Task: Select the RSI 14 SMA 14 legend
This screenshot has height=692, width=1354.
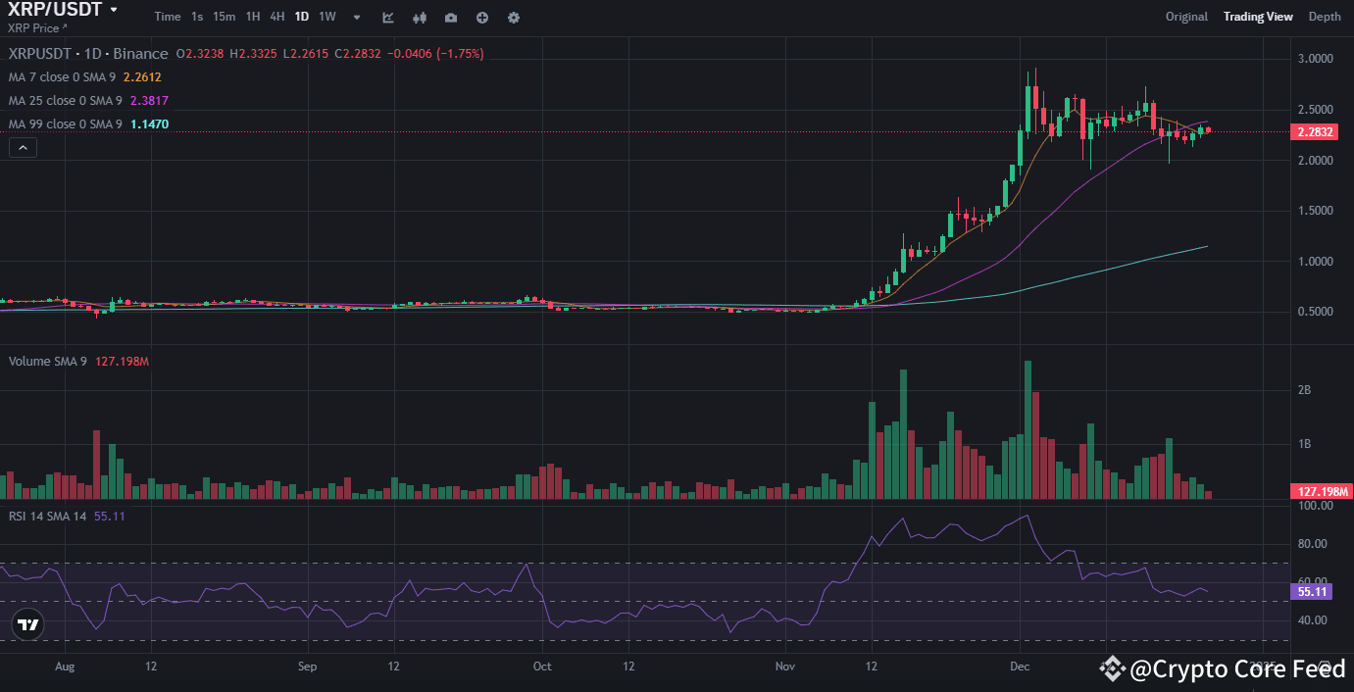Action: coord(48,517)
